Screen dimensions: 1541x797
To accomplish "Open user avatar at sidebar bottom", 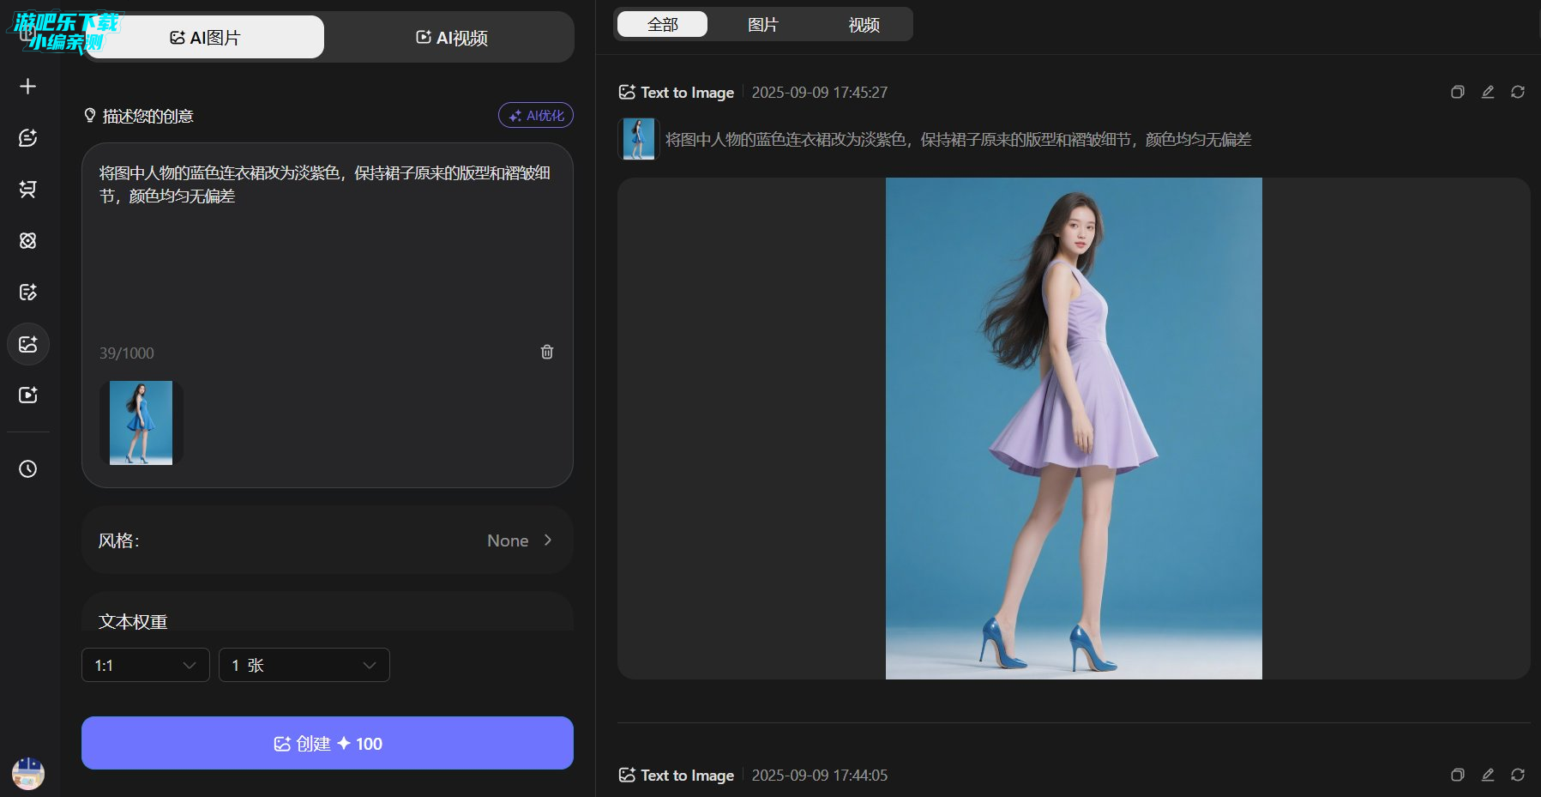I will [x=28, y=773].
